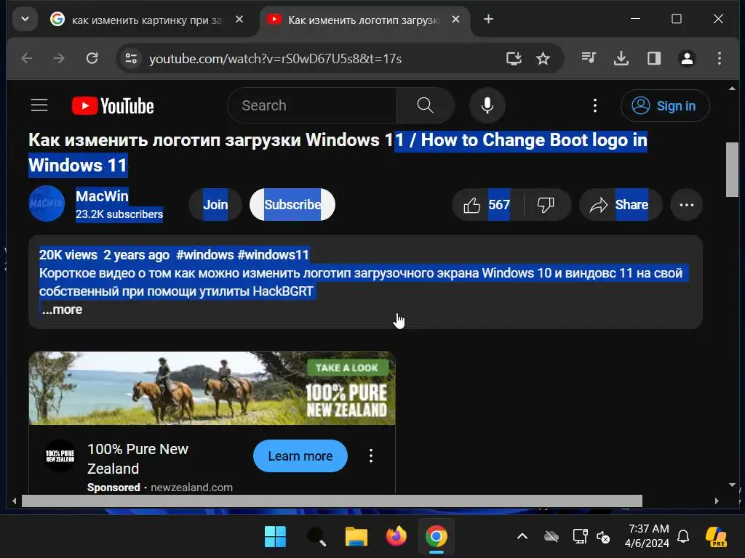The width and height of the screenshot is (745, 558).
Task: Open Chrome downloads
Action: click(x=621, y=58)
